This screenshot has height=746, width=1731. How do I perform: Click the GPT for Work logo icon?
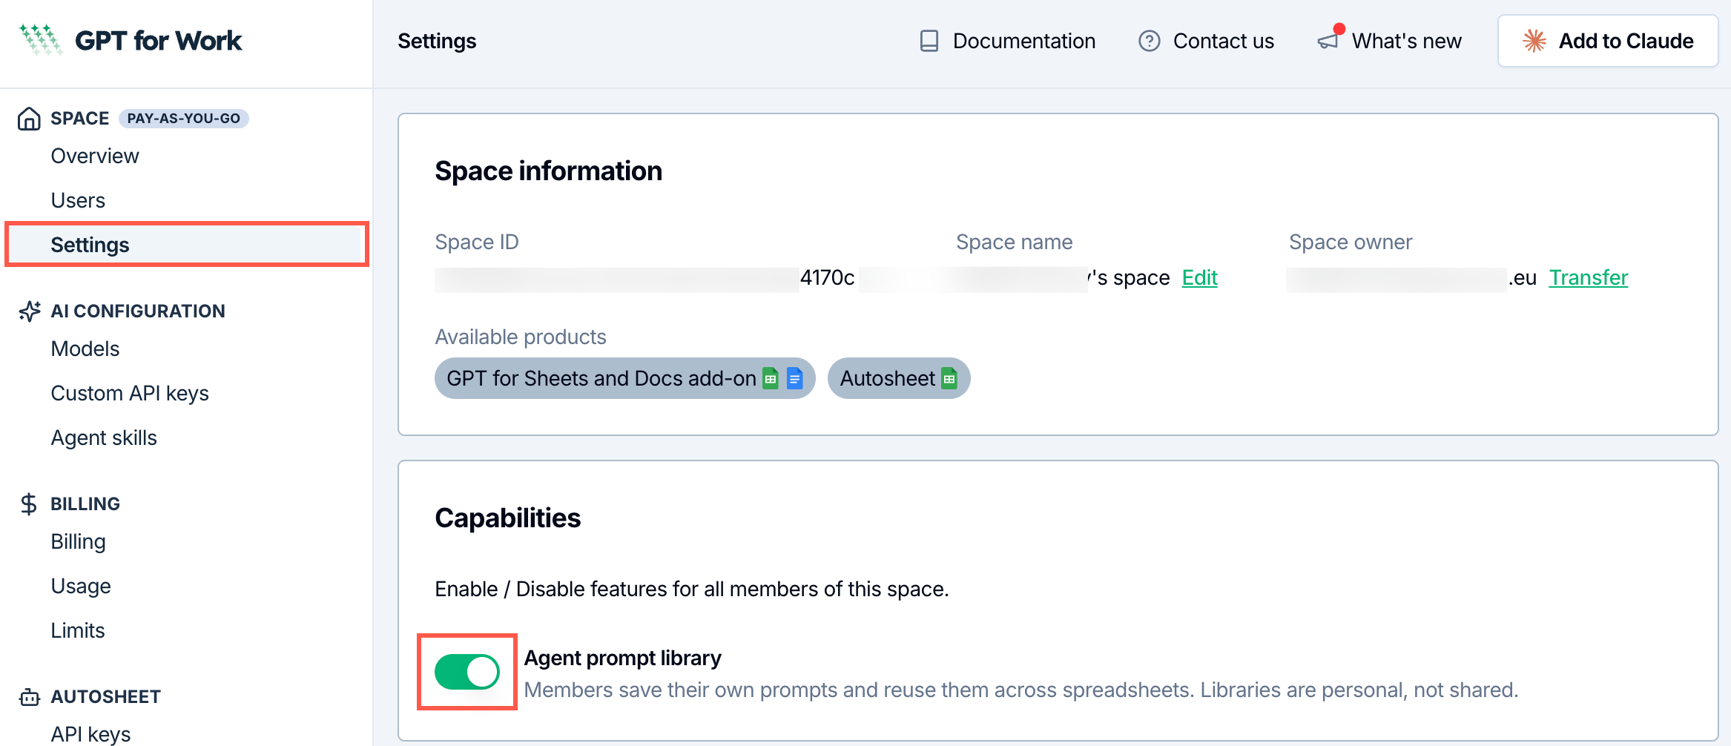[x=41, y=40]
